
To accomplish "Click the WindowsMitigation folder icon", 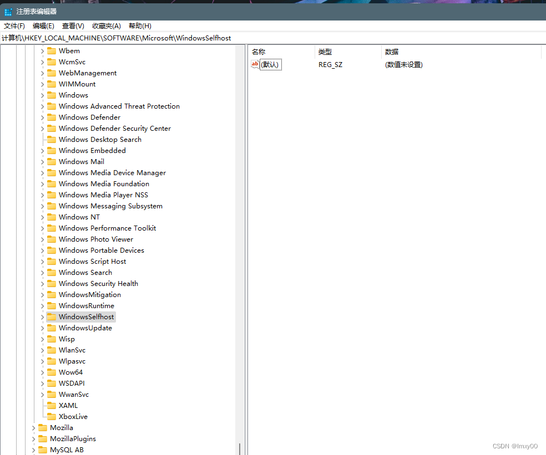I will pos(52,295).
